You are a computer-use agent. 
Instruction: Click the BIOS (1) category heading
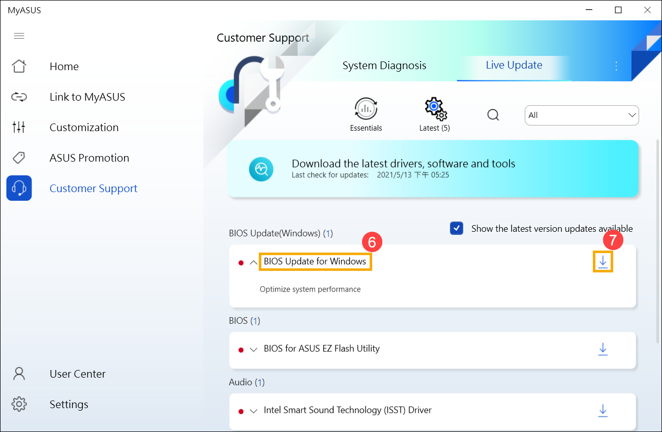[245, 321]
